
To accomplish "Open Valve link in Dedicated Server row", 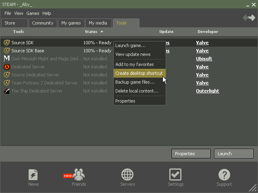I will 202,67.
